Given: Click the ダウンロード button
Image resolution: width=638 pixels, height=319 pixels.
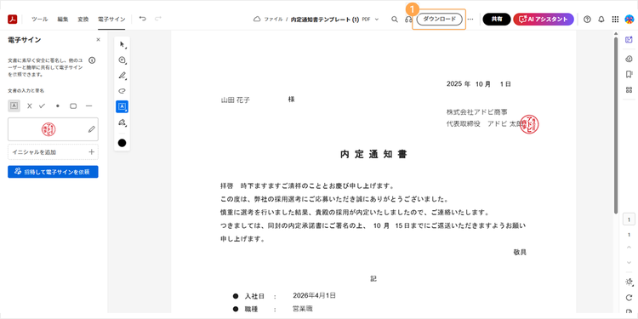Looking at the screenshot, I should click(x=440, y=19).
